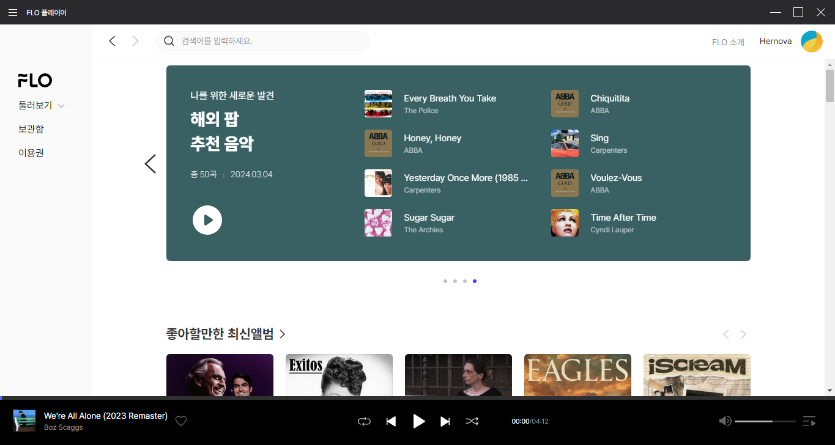835x445 pixels.
Task: Open artist The Archies
Action: tap(423, 230)
